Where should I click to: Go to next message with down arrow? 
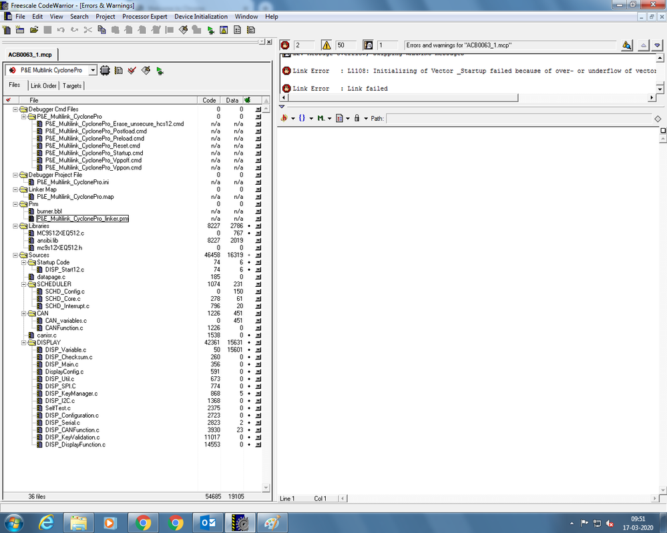click(x=657, y=45)
